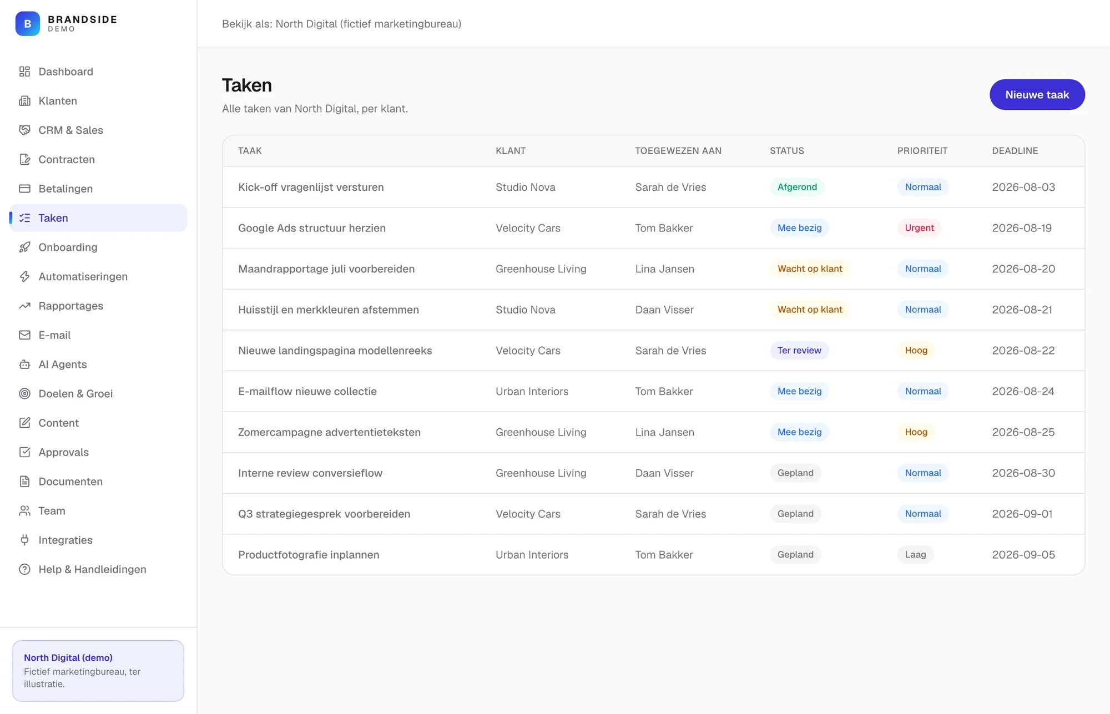The height and width of the screenshot is (714, 1110).
Task: Click the North Digital (demo) card
Action: (x=98, y=671)
